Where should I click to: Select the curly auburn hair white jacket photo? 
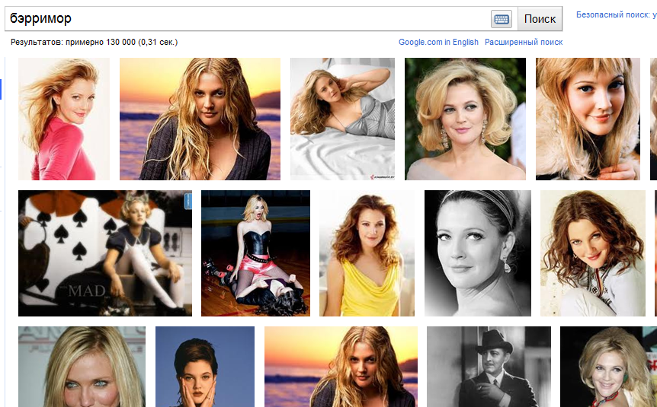(x=592, y=253)
